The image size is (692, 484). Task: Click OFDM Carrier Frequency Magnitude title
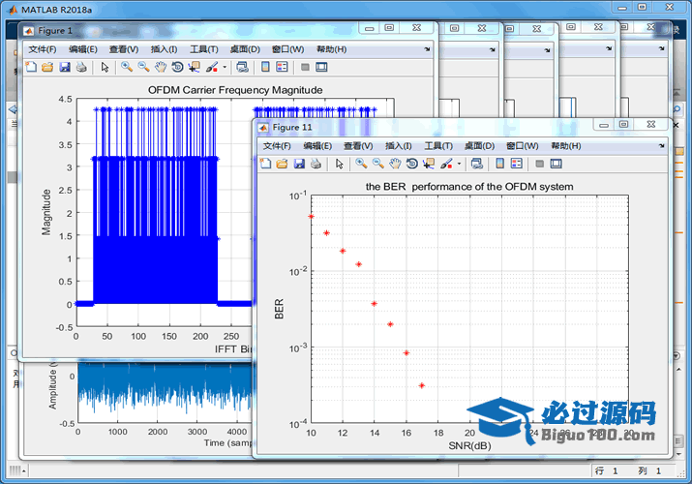click(235, 90)
